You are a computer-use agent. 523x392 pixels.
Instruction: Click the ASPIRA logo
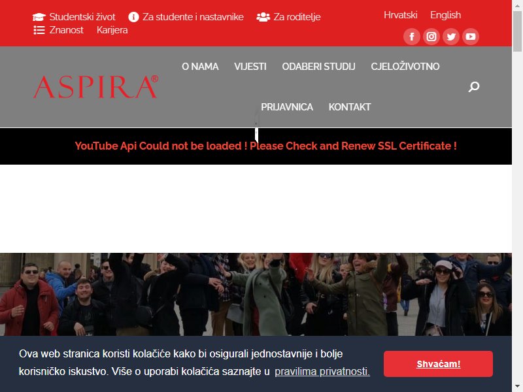(95, 87)
